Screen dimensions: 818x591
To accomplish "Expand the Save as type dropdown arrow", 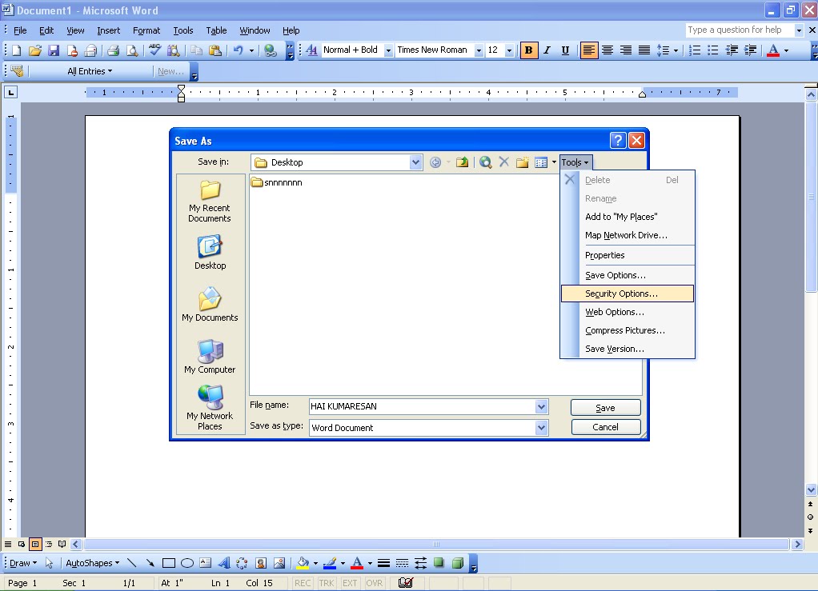I will pos(542,428).
